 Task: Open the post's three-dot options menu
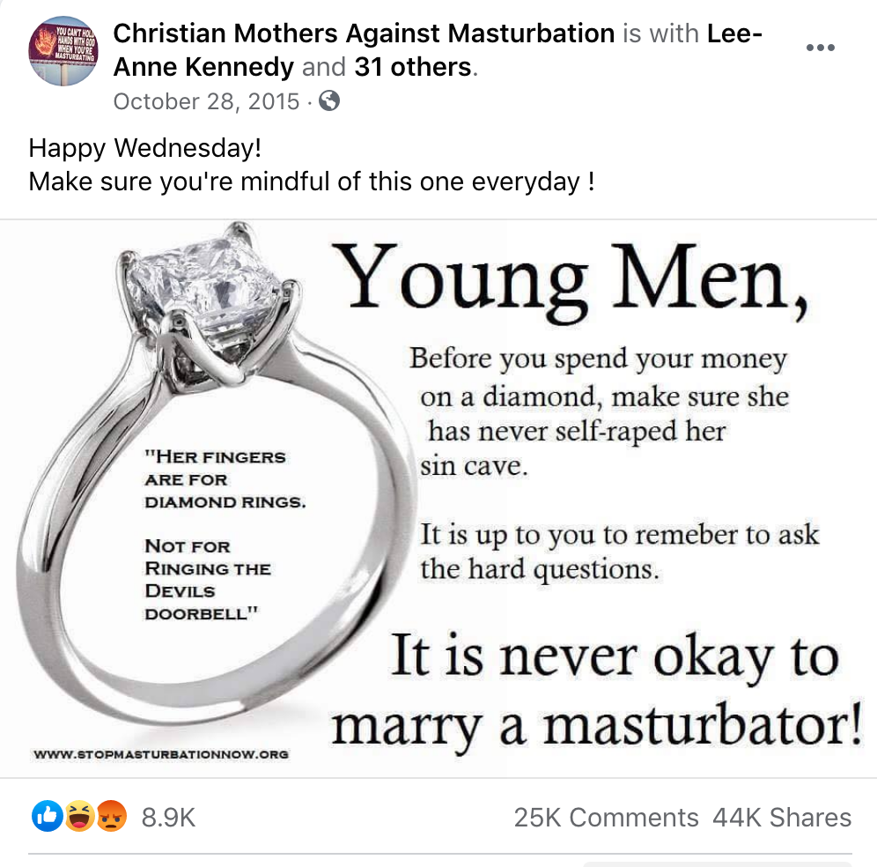pyautogui.click(x=820, y=48)
